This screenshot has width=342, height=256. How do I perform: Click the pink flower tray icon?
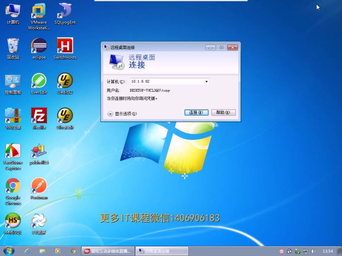281,252
